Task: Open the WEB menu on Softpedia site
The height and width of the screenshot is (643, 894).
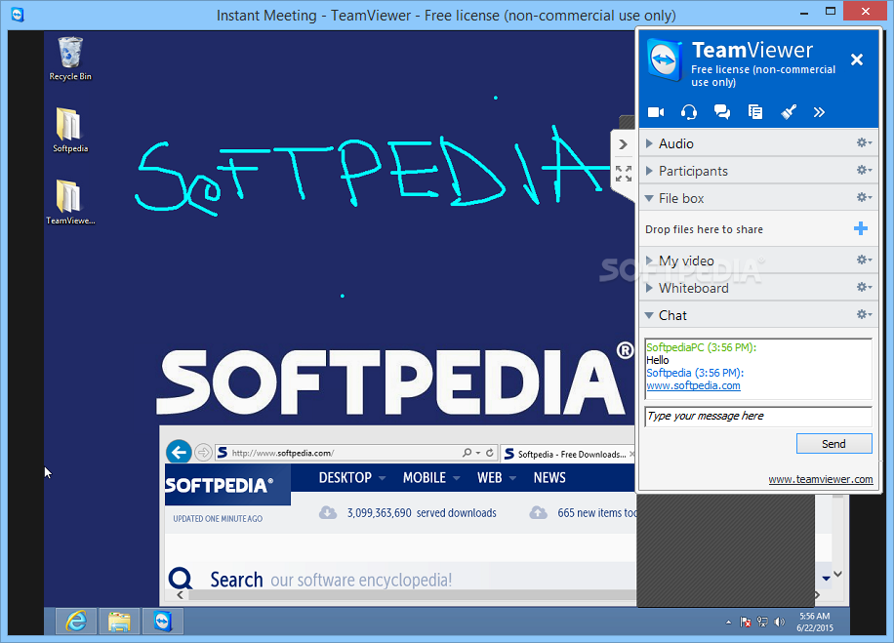Action: coord(497,478)
